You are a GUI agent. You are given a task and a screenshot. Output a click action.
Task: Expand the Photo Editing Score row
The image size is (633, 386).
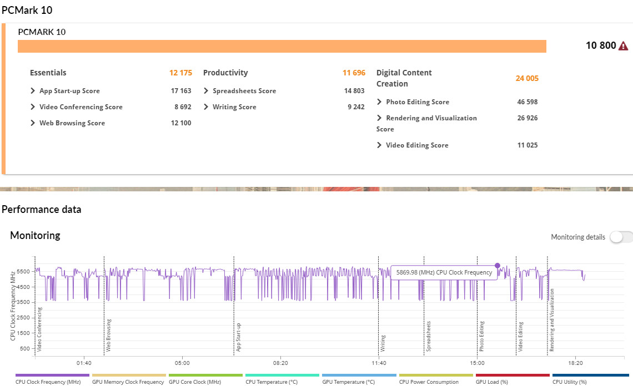point(379,102)
